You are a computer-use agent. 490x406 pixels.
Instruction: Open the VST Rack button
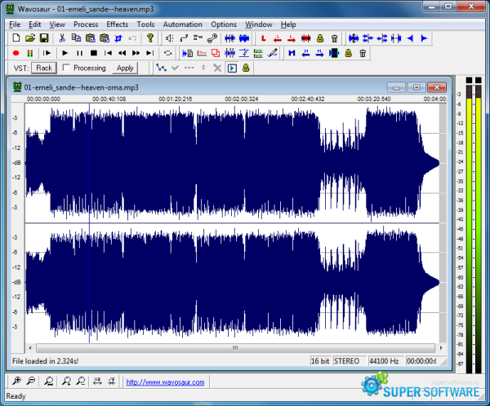[44, 68]
